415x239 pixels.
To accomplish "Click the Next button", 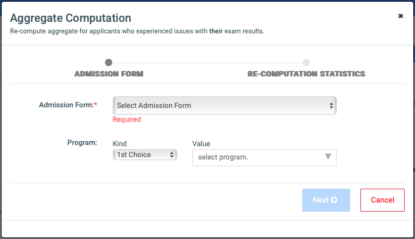I will point(326,200).
